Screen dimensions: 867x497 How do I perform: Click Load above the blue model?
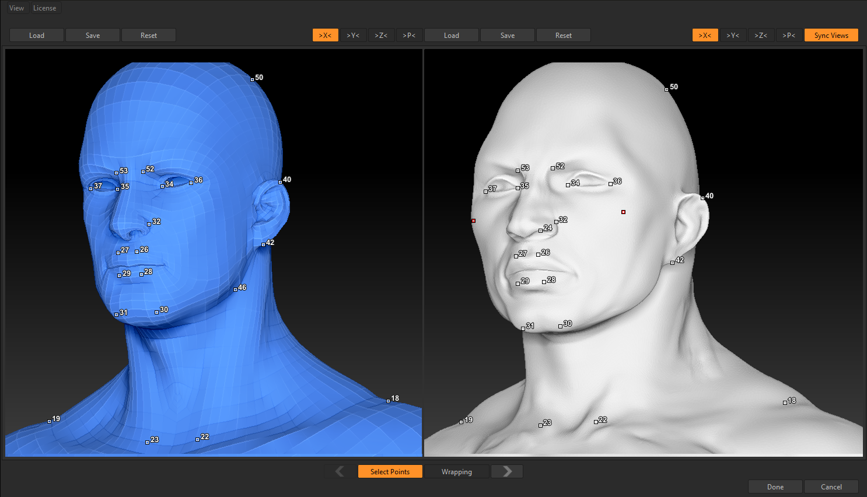click(37, 36)
